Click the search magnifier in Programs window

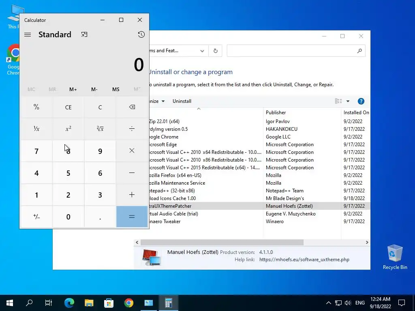click(359, 51)
